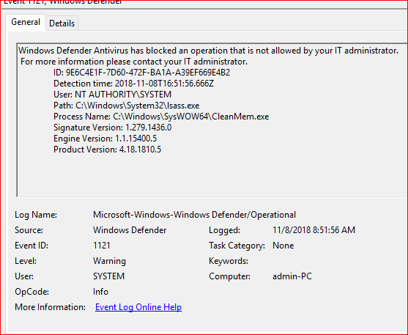This screenshot has height=335, width=408.
Task: Click the Event ID value 1121
Action: coord(102,246)
